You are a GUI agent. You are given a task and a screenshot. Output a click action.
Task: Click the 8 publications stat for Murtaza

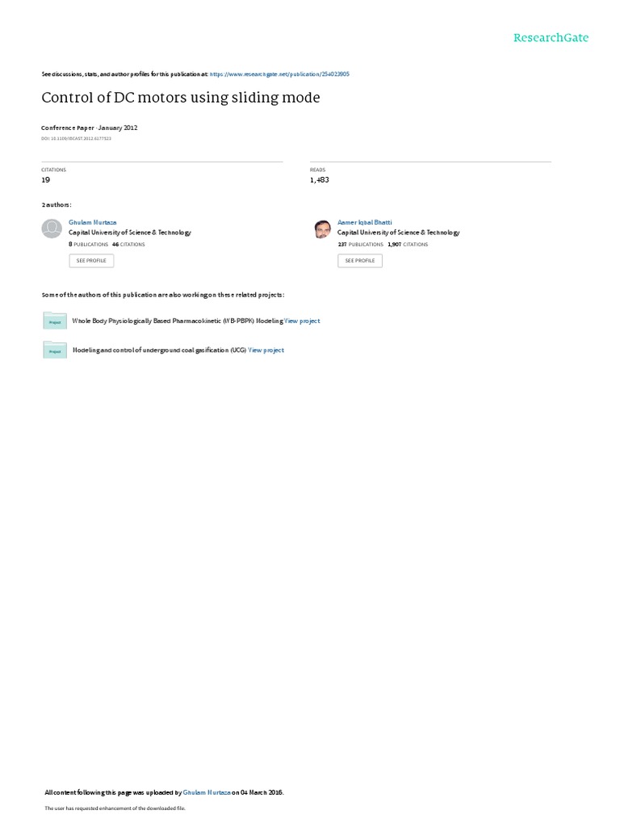[x=89, y=245]
